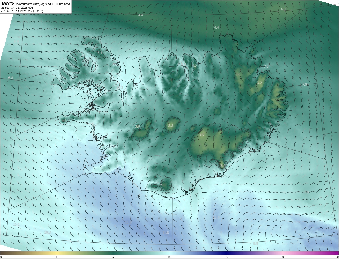
Task: Click the legend tick label 0
Action: click(1, 257)
